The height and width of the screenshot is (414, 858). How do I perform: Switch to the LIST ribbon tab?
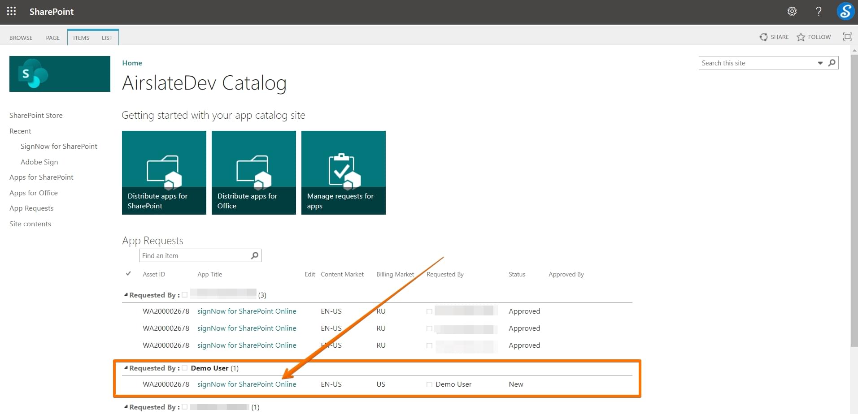click(107, 38)
